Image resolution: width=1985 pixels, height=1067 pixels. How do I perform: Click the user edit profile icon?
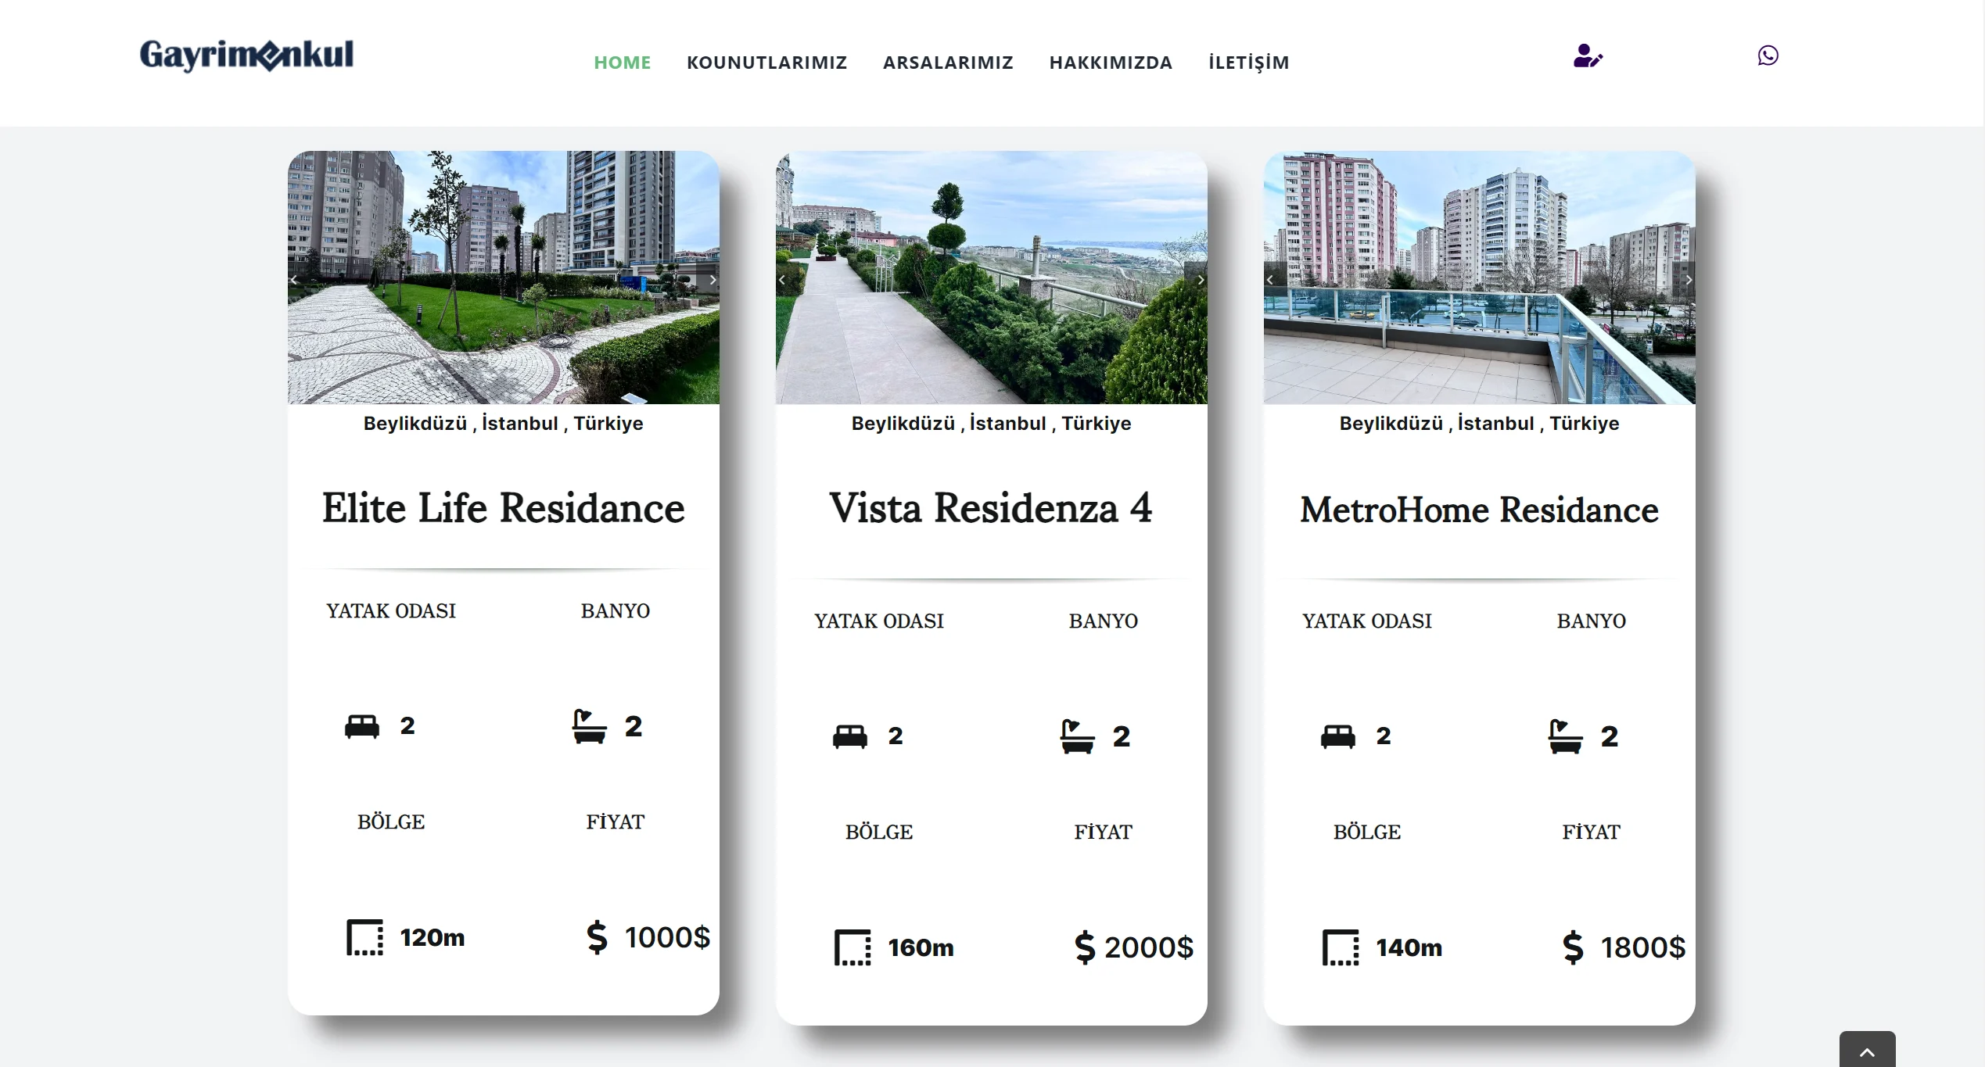(1587, 56)
